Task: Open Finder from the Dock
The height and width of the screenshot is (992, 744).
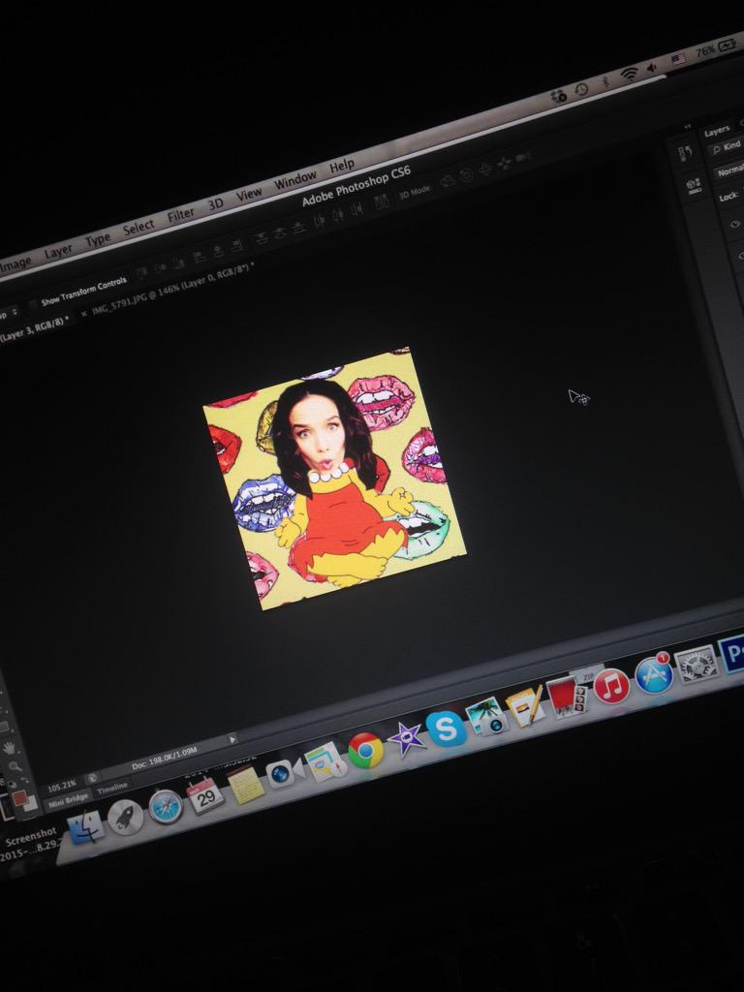Action: coord(86,827)
